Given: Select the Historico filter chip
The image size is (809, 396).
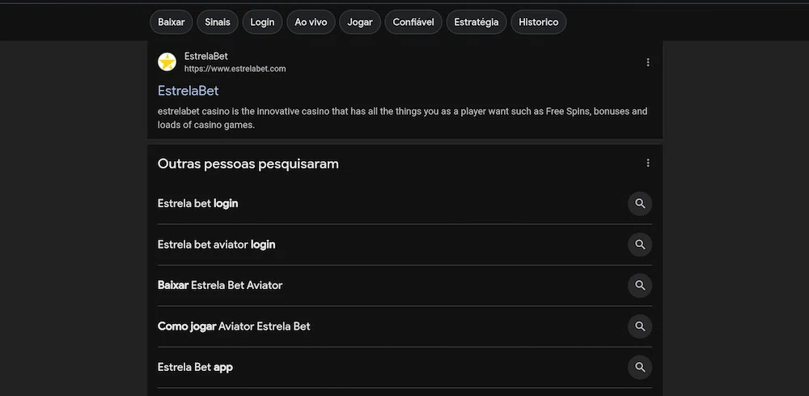Looking at the screenshot, I should pyautogui.click(x=538, y=22).
